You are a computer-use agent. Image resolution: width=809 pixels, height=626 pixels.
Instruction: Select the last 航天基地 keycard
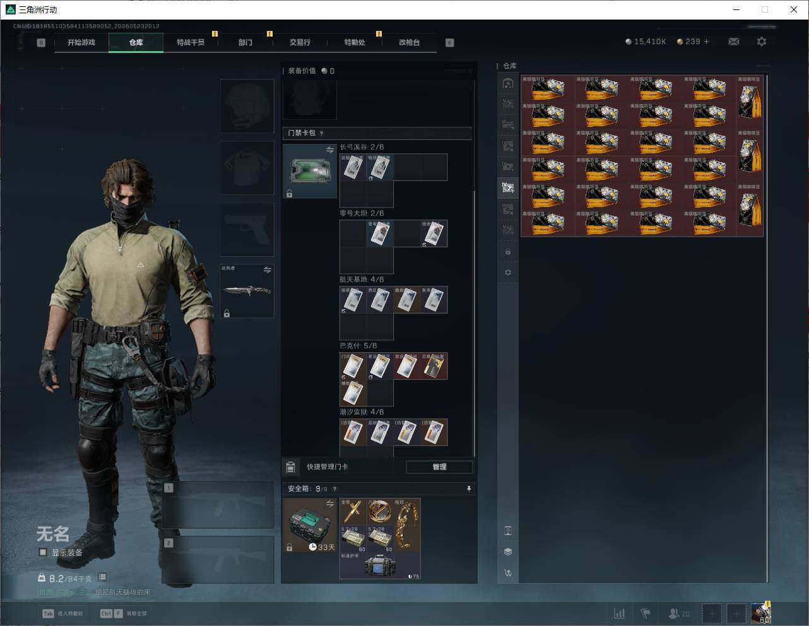click(434, 300)
